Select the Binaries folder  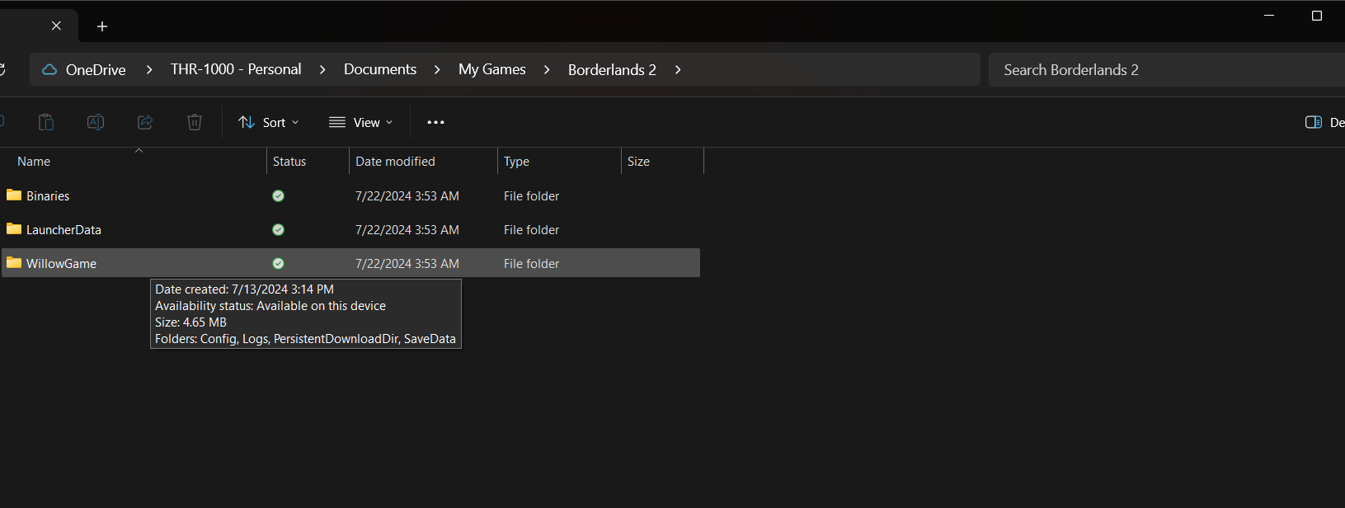(350, 195)
